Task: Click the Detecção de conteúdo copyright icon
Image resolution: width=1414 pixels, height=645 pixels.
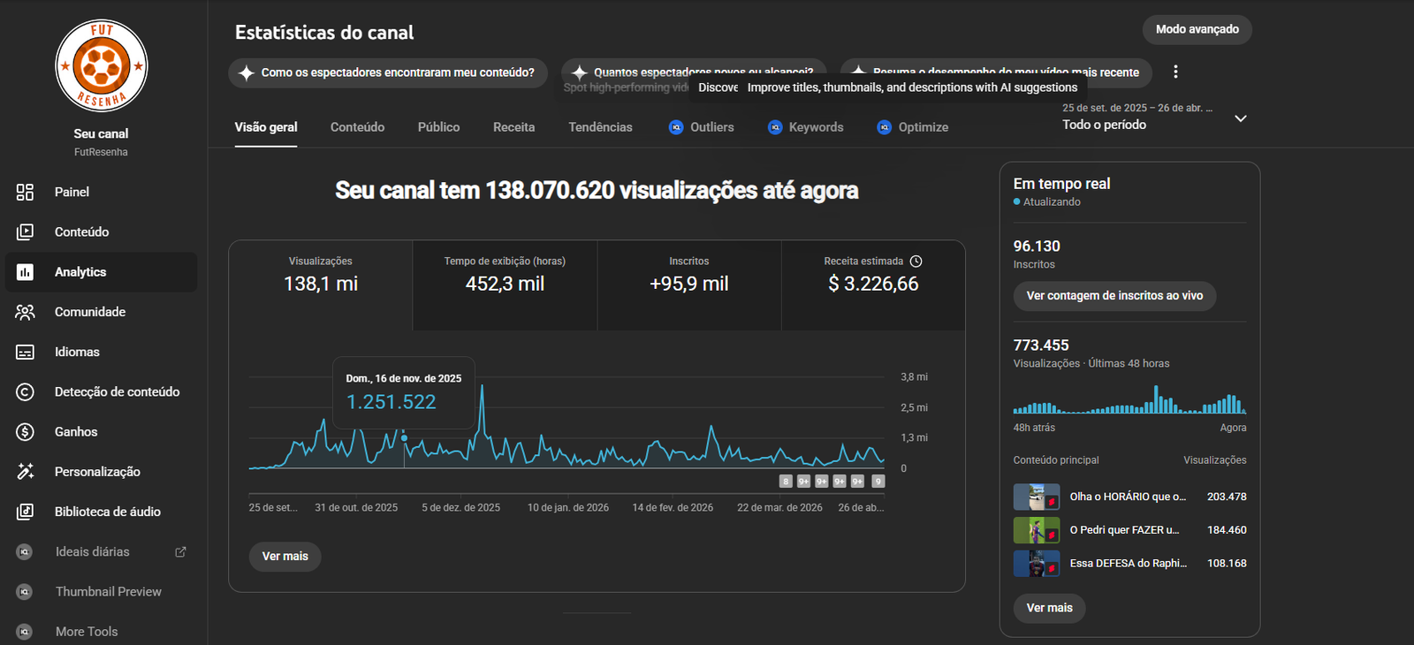Action: pos(25,391)
